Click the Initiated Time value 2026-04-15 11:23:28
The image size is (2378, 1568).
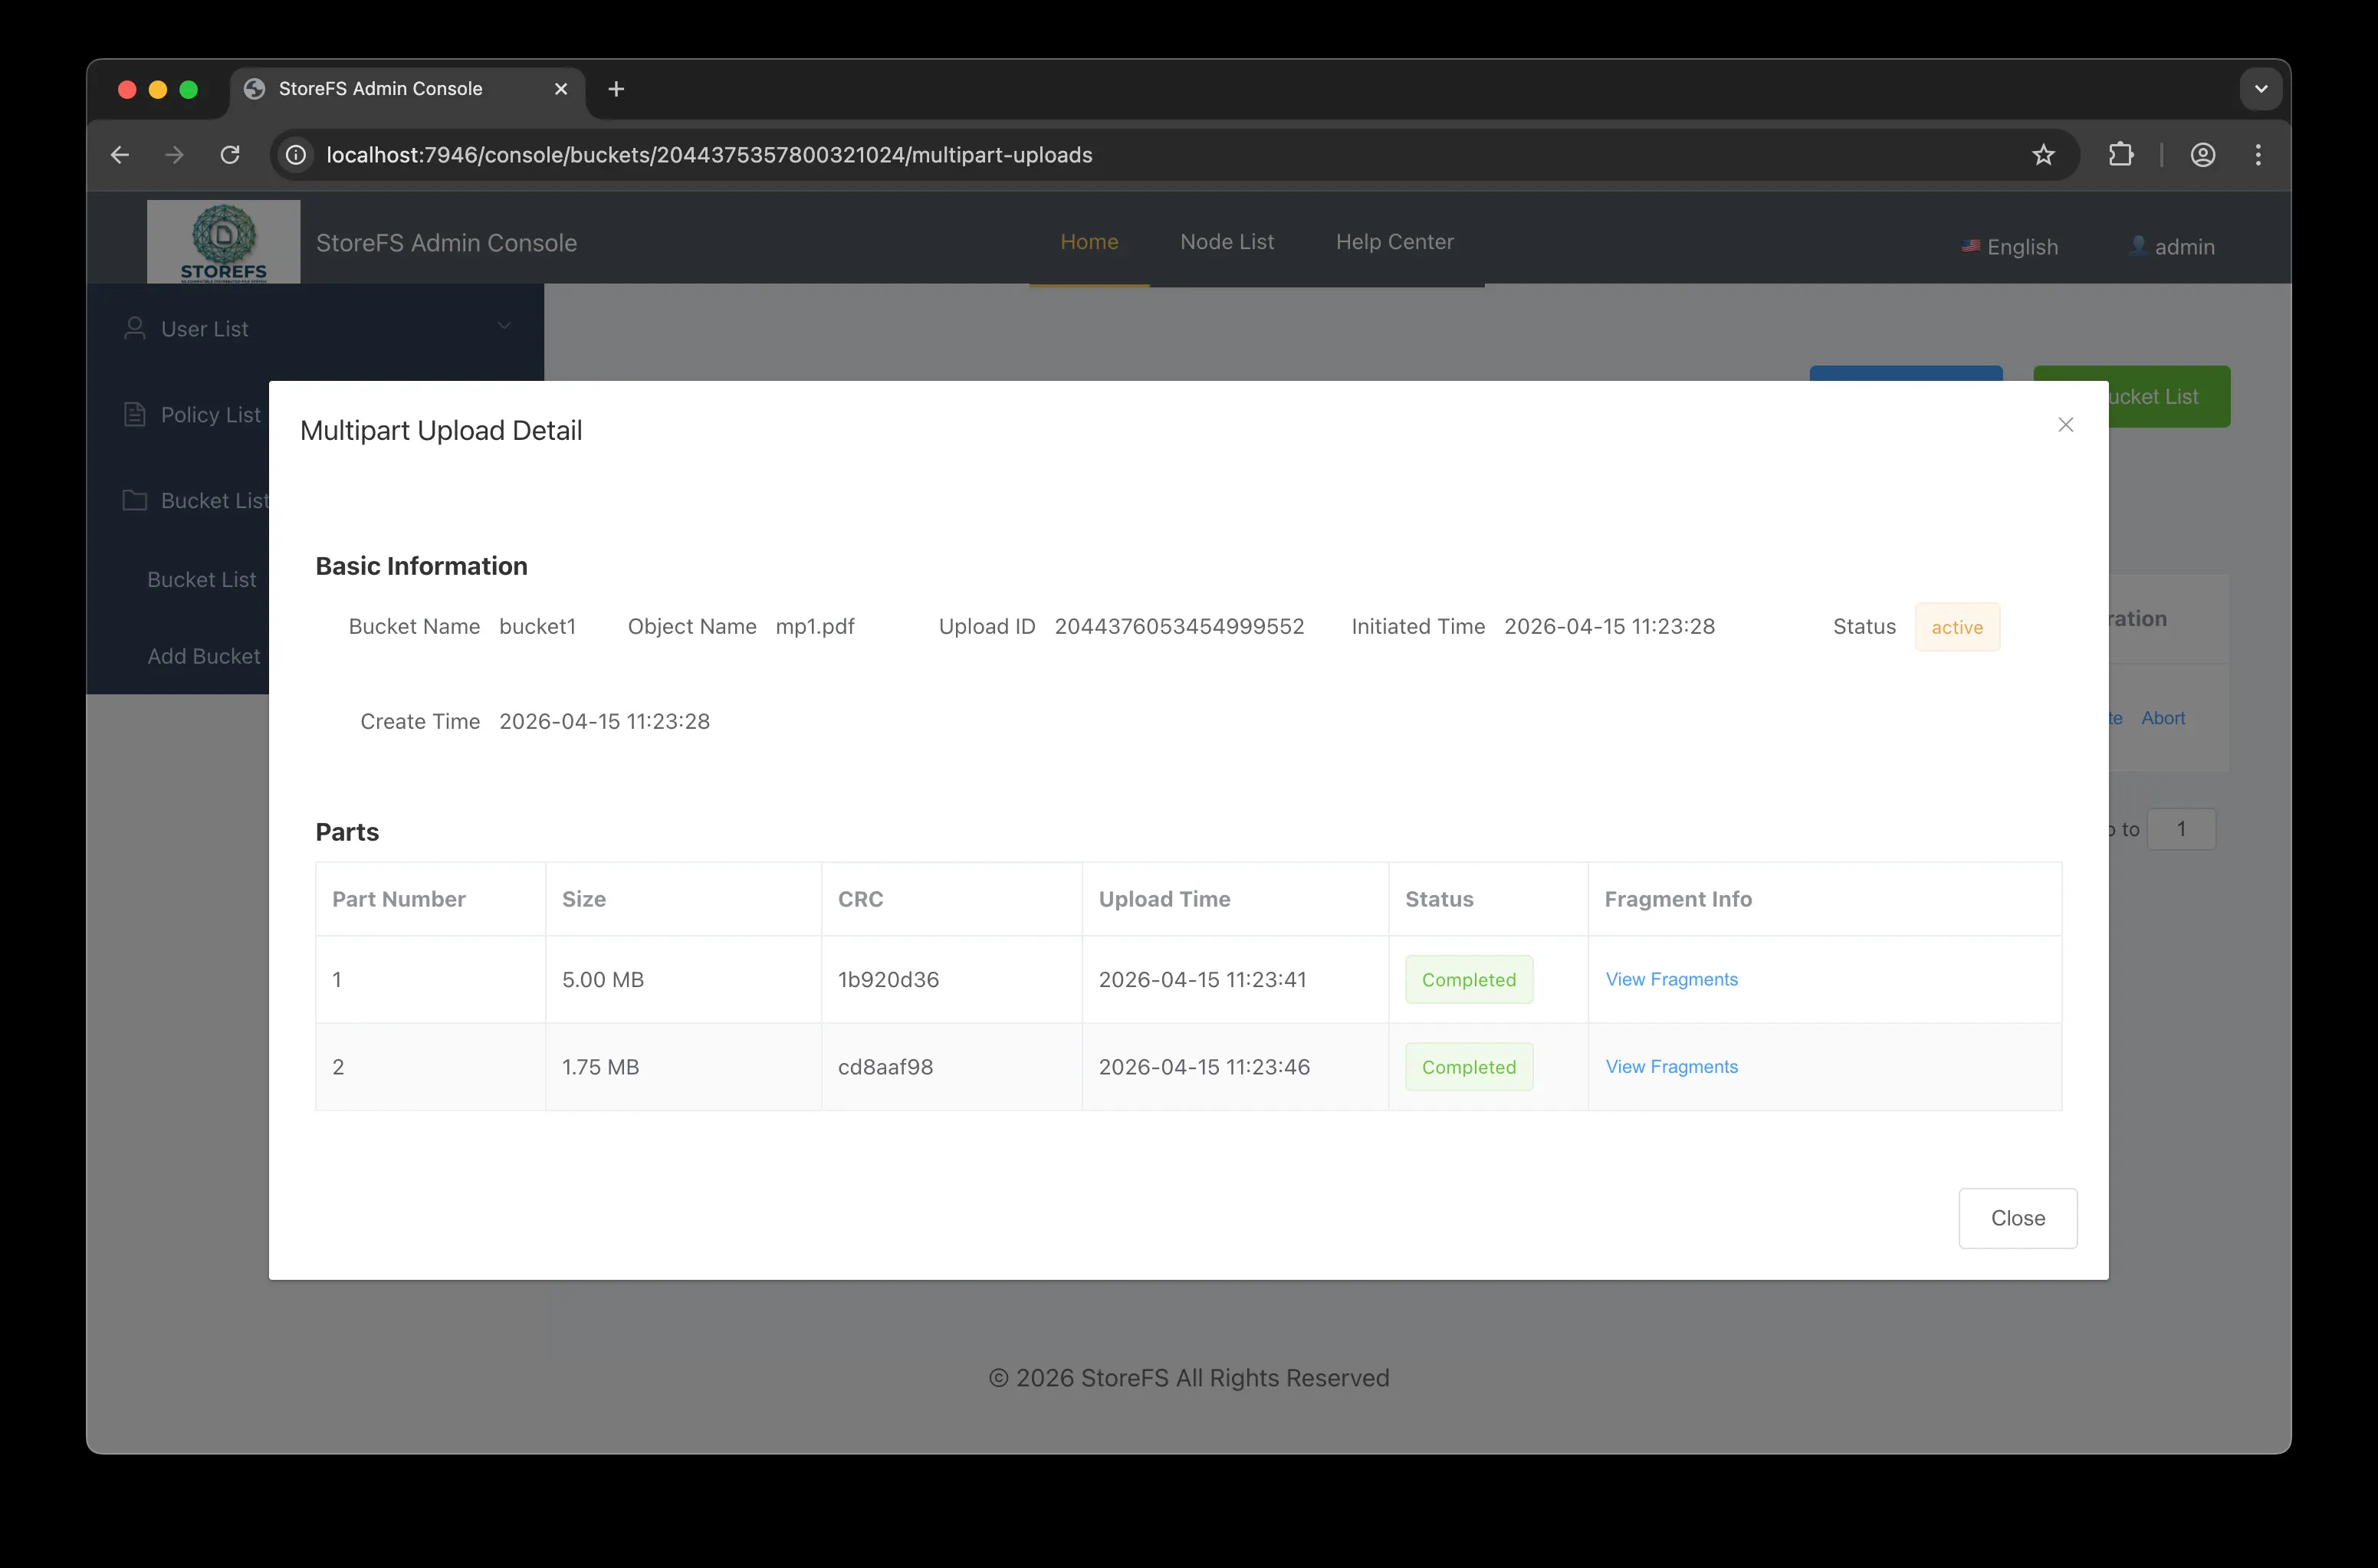pyautogui.click(x=1609, y=626)
